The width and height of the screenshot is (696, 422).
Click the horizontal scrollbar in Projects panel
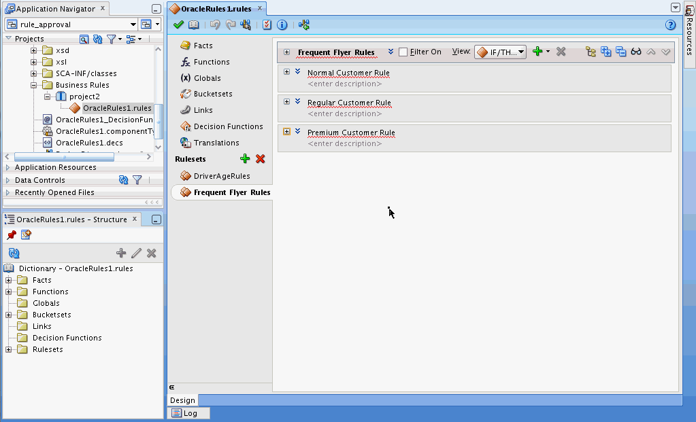click(64, 157)
